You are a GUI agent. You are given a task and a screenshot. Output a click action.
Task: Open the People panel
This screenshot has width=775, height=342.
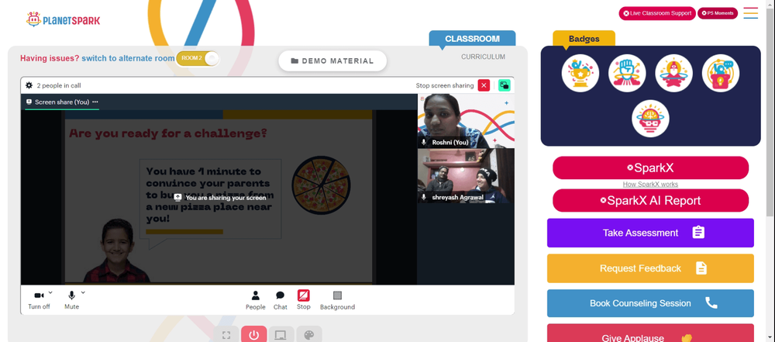pos(256,300)
